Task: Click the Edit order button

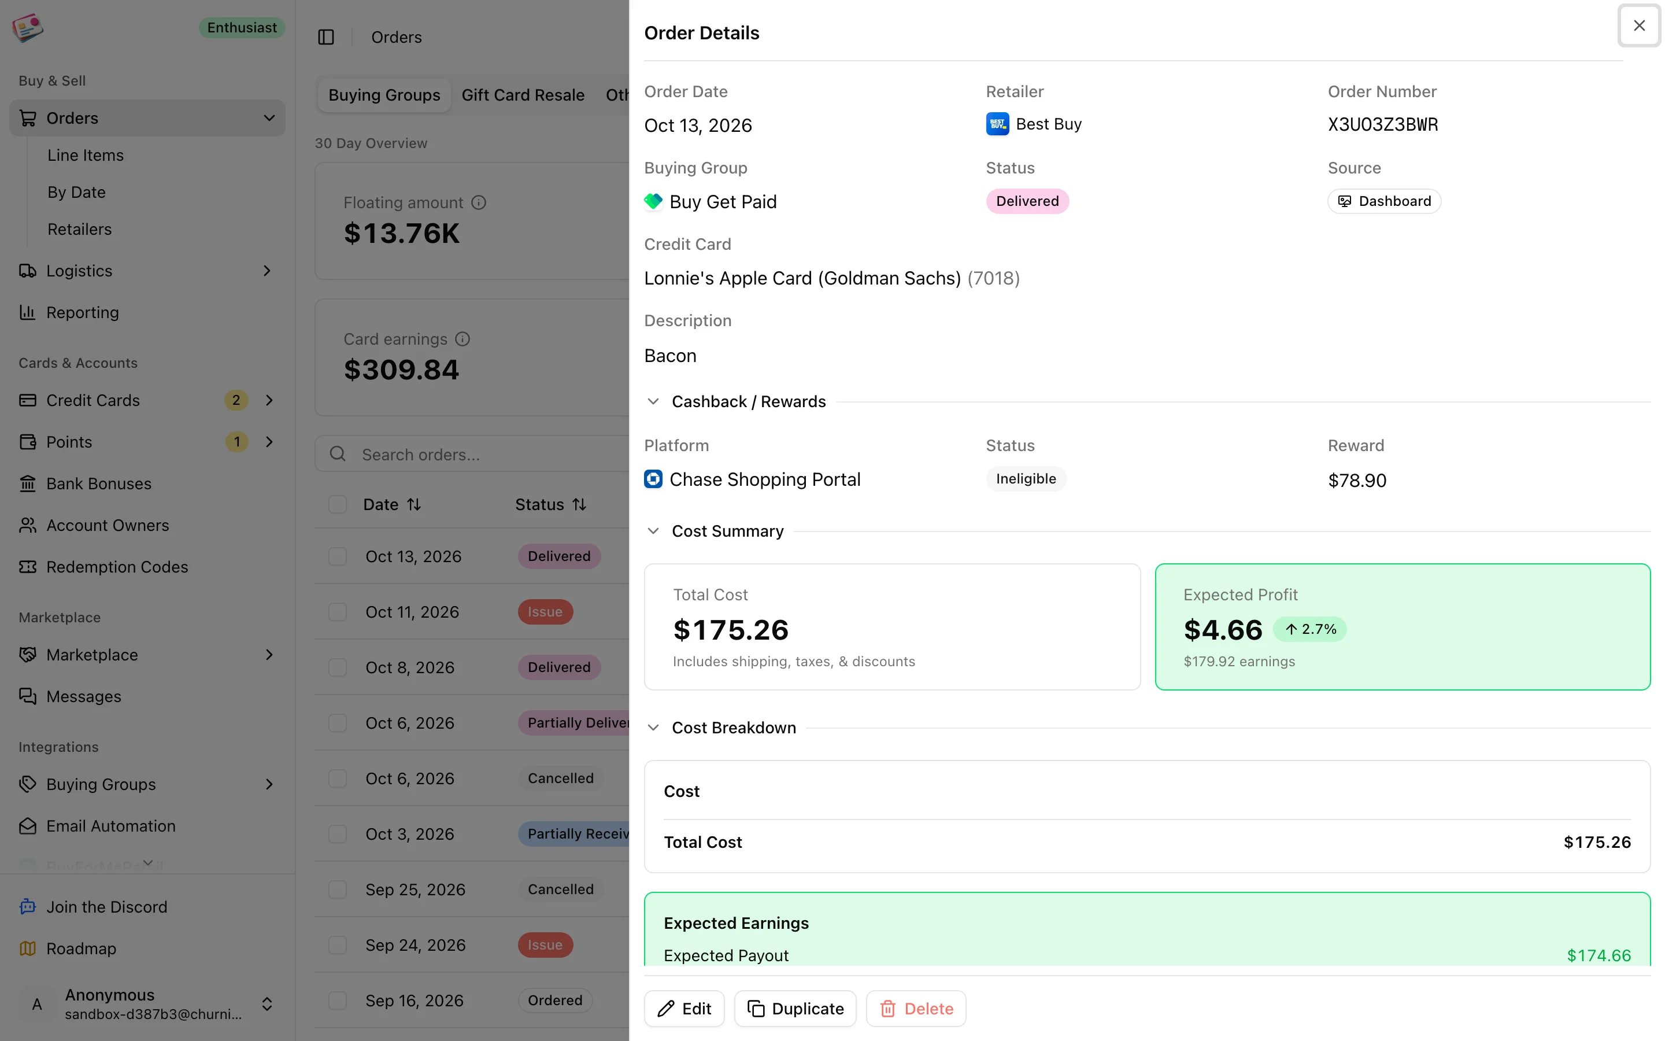Action: pyautogui.click(x=684, y=1009)
